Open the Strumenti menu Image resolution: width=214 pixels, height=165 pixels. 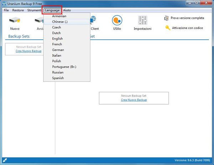tap(34, 10)
